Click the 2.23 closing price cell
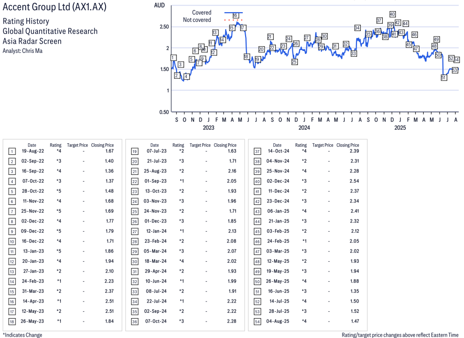 point(109,281)
